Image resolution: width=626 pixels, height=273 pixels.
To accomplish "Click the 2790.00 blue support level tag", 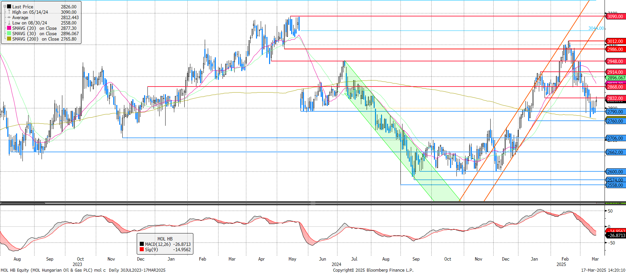I will pyautogui.click(x=615, y=112).
